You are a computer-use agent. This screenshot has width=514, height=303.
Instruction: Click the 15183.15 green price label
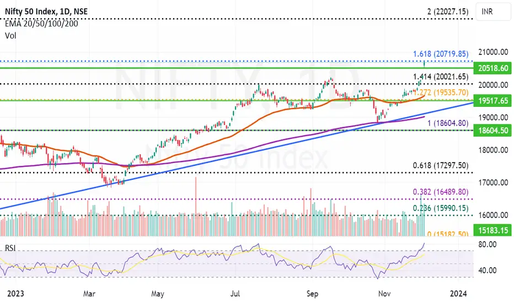click(x=493, y=230)
